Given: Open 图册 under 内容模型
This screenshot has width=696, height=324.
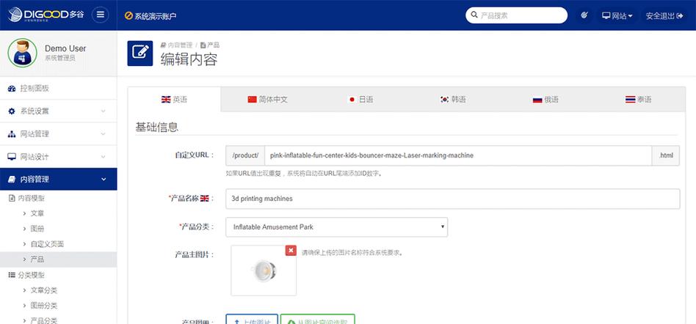Looking at the screenshot, I should 37,229.
